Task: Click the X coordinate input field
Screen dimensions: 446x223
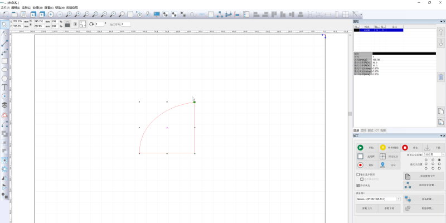Action: (x=18, y=21)
